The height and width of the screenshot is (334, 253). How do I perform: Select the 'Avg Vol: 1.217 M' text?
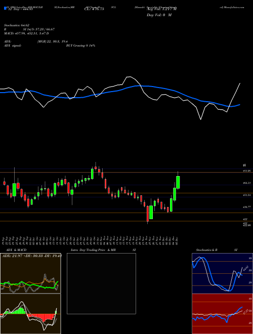161,9
